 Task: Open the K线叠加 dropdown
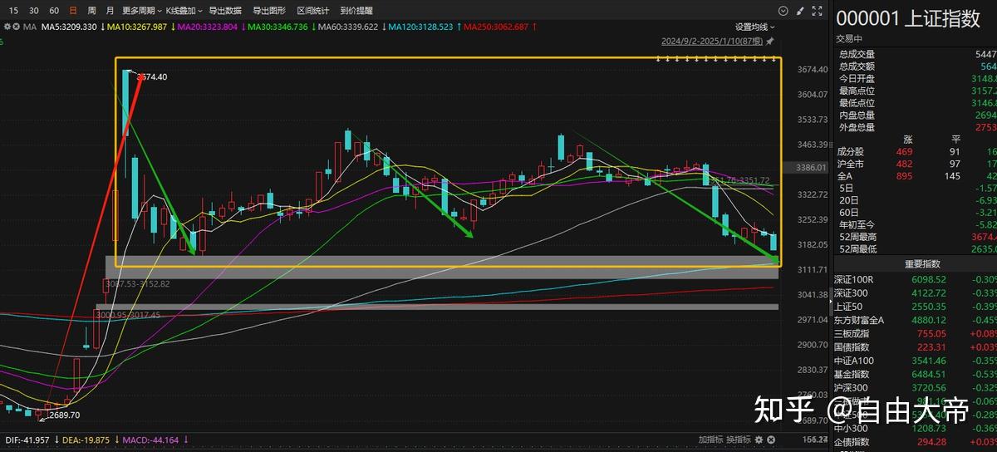tap(183, 11)
